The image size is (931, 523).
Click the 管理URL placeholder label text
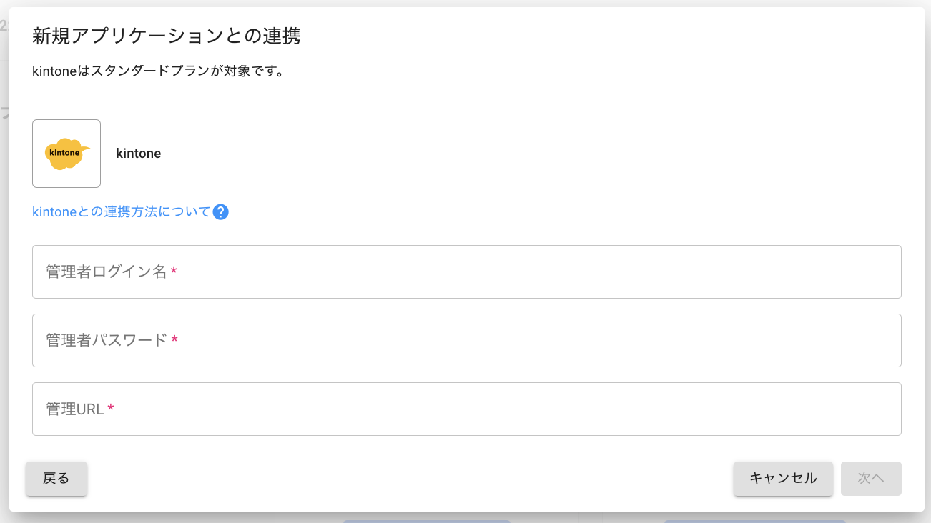coord(74,409)
